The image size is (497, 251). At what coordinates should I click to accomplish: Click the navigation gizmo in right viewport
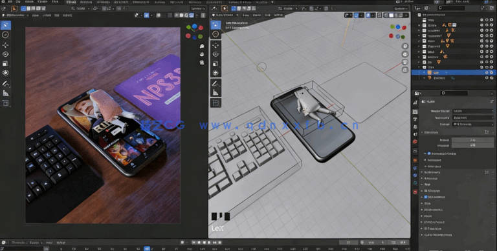coord(397,32)
